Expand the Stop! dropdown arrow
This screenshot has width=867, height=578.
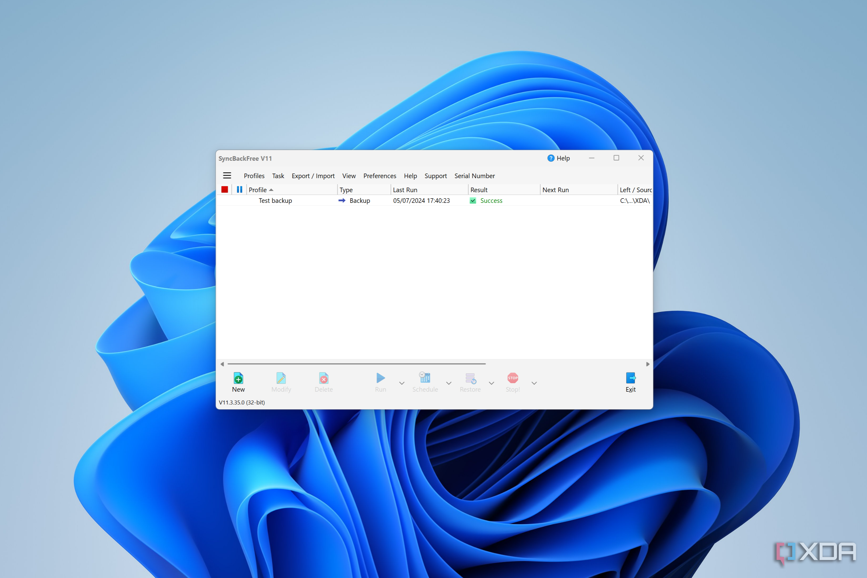point(534,383)
